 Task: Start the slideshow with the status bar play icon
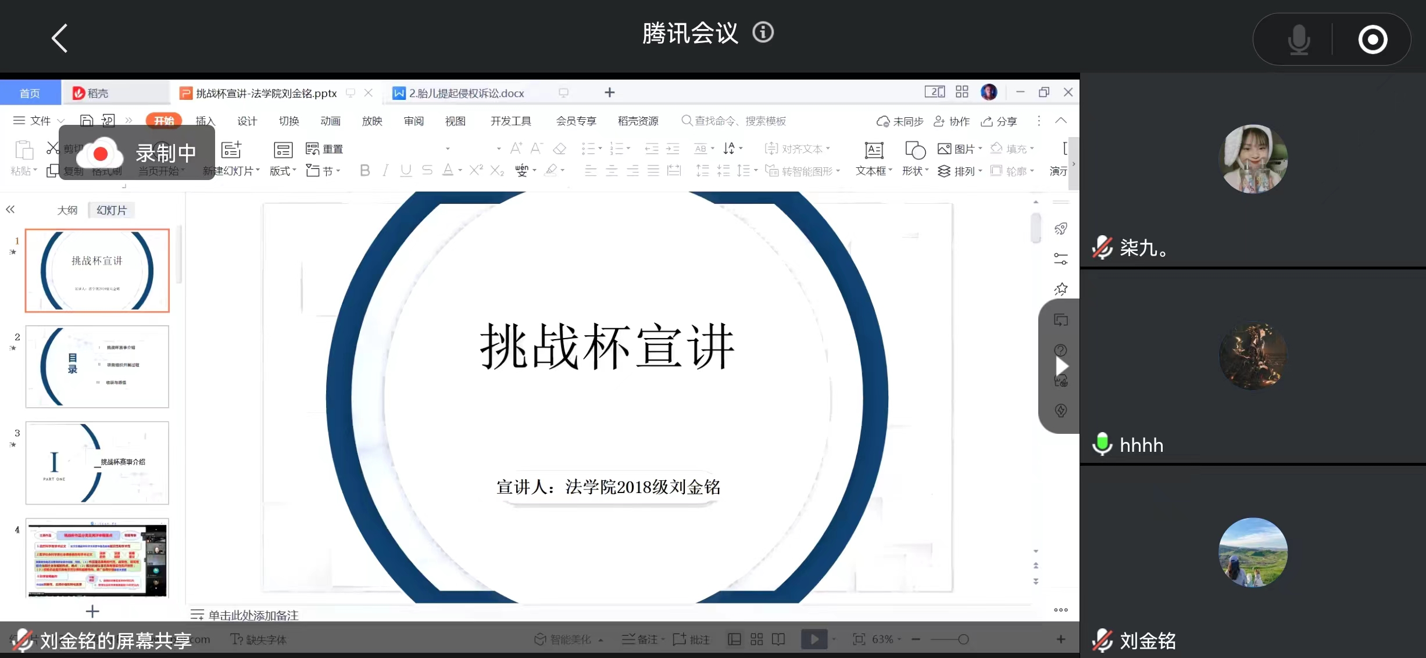[814, 639]
